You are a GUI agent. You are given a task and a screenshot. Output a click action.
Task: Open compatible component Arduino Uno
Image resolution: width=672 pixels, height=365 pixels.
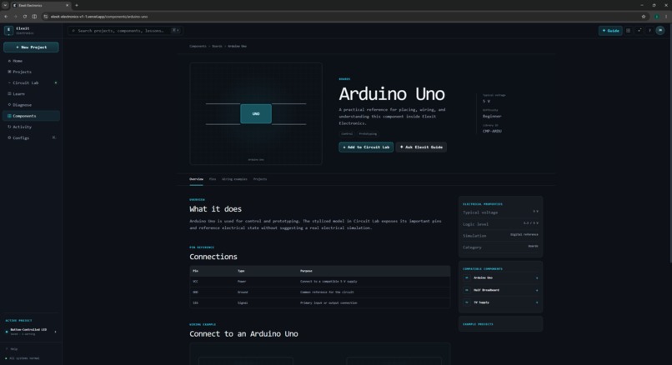pyautogui.click(x=500, y=278)
